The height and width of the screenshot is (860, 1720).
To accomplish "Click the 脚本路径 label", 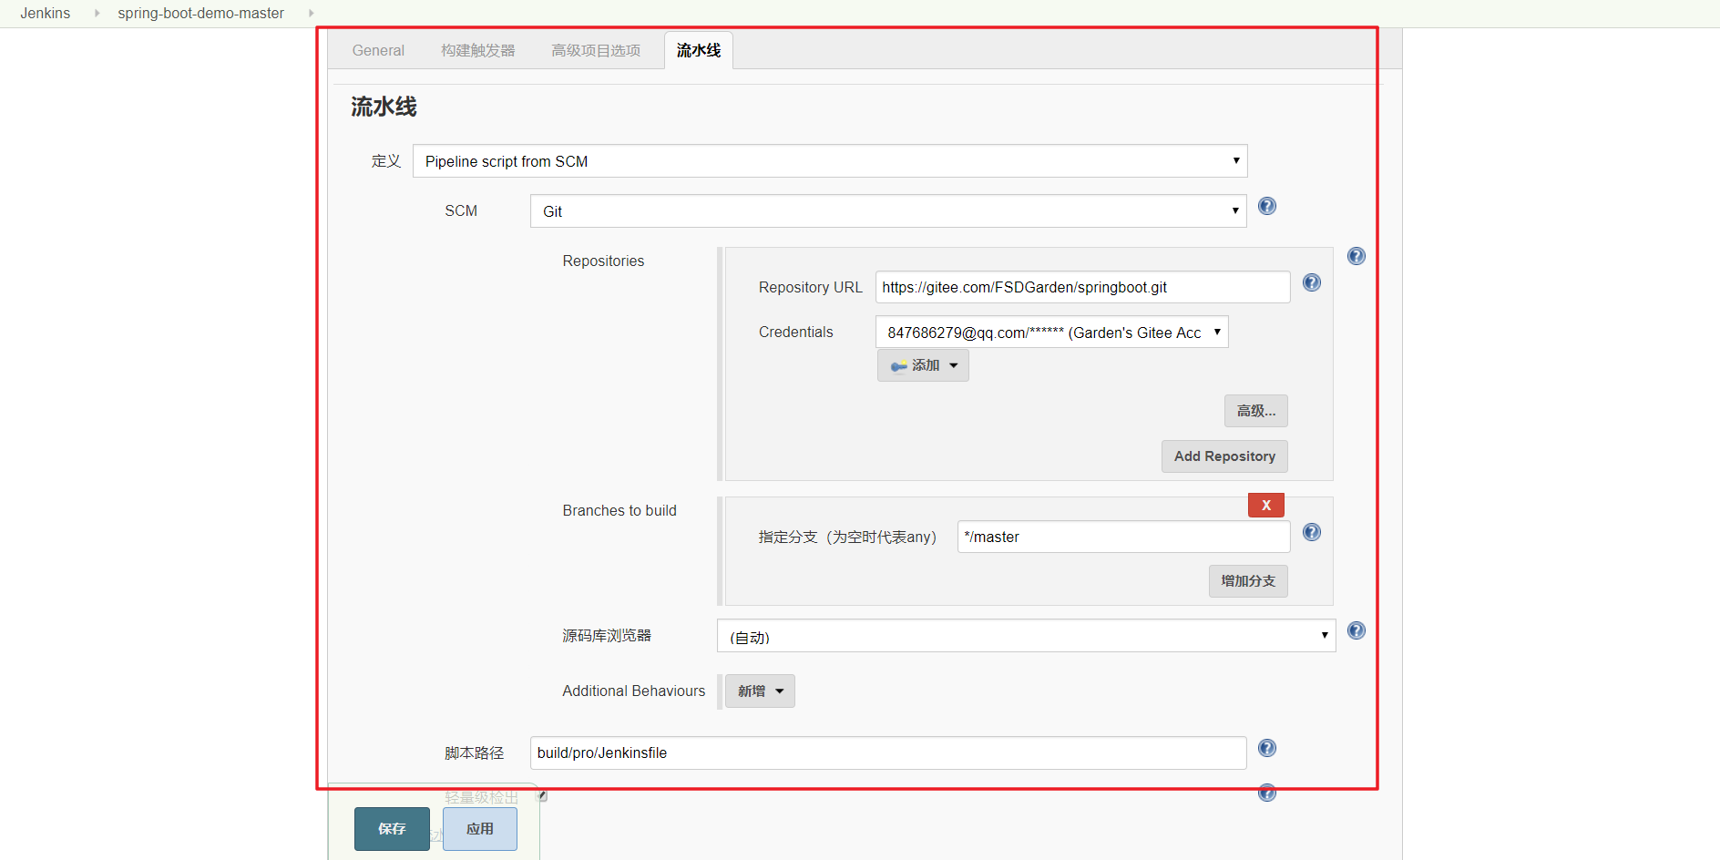I will pyautogui.click(x=474, y=752).
